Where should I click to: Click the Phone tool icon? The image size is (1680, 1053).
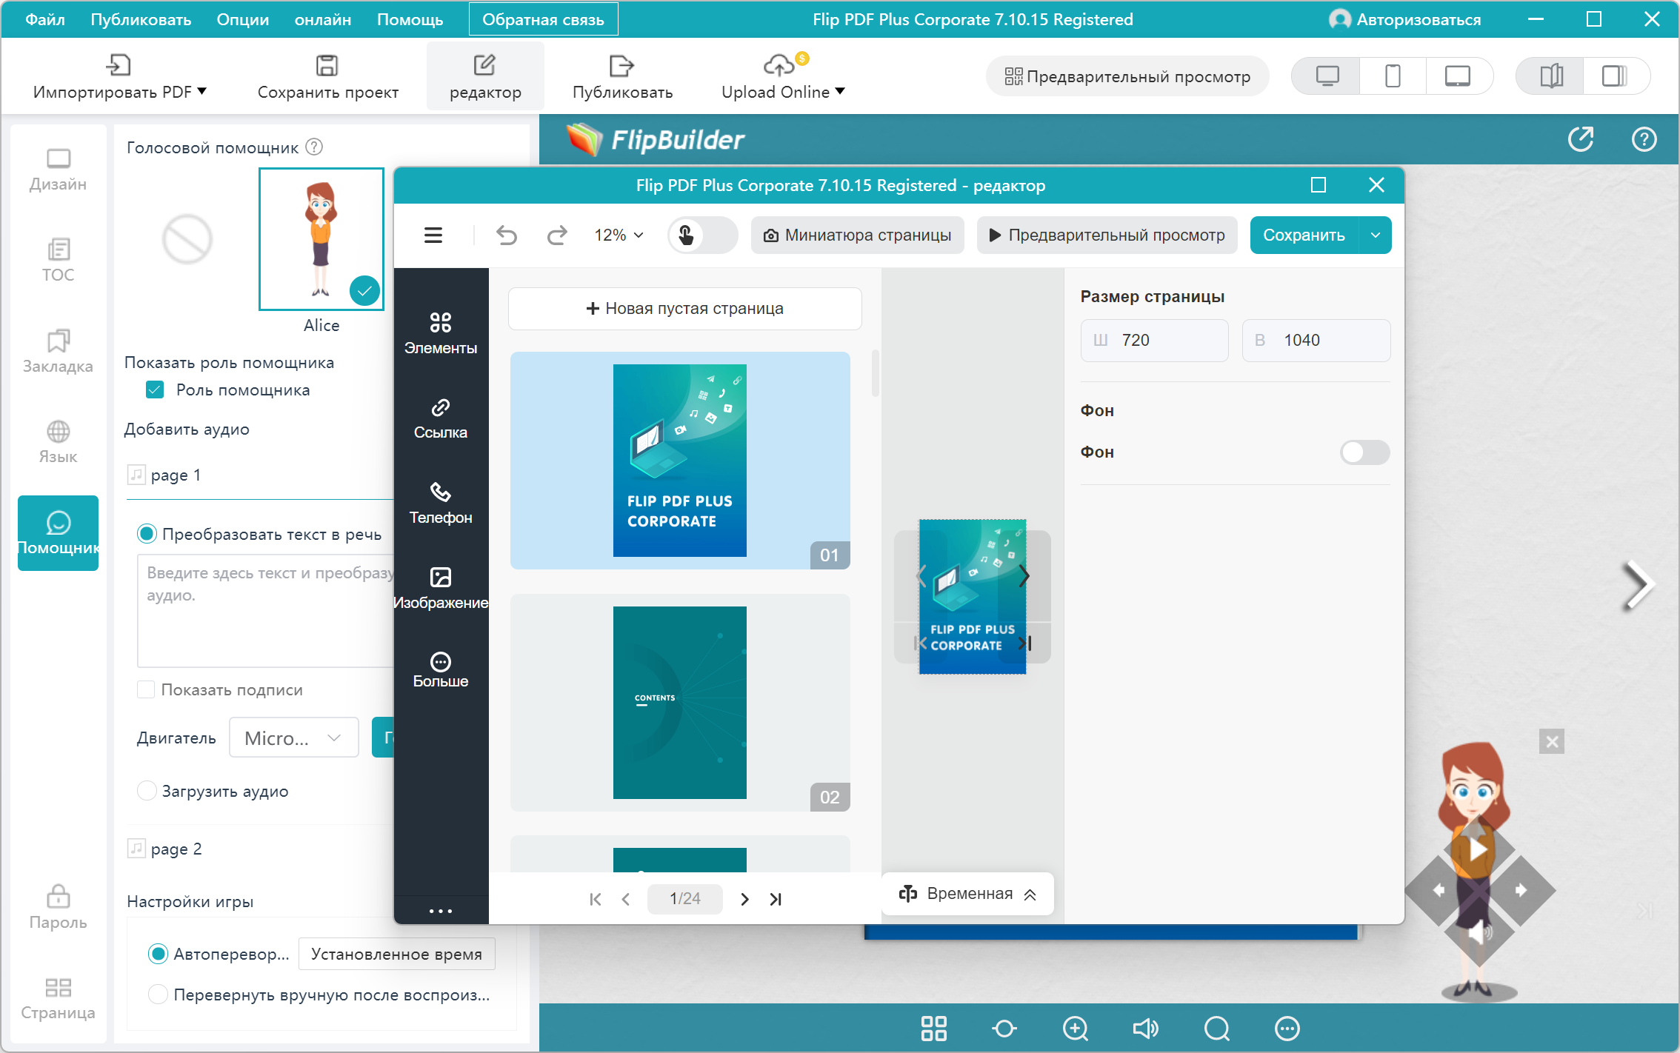point(440,503)
